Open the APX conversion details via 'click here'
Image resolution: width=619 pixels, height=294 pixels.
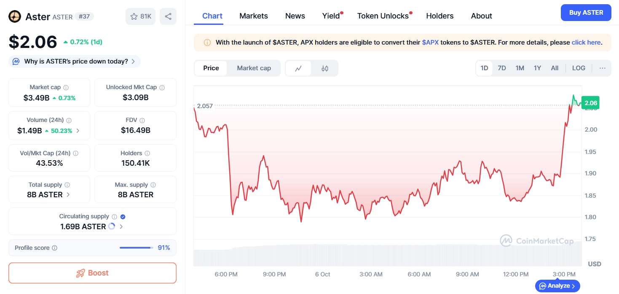586,42
